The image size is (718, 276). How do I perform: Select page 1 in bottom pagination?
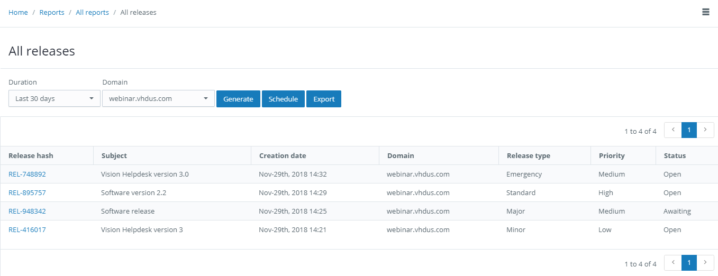[689, 263]
